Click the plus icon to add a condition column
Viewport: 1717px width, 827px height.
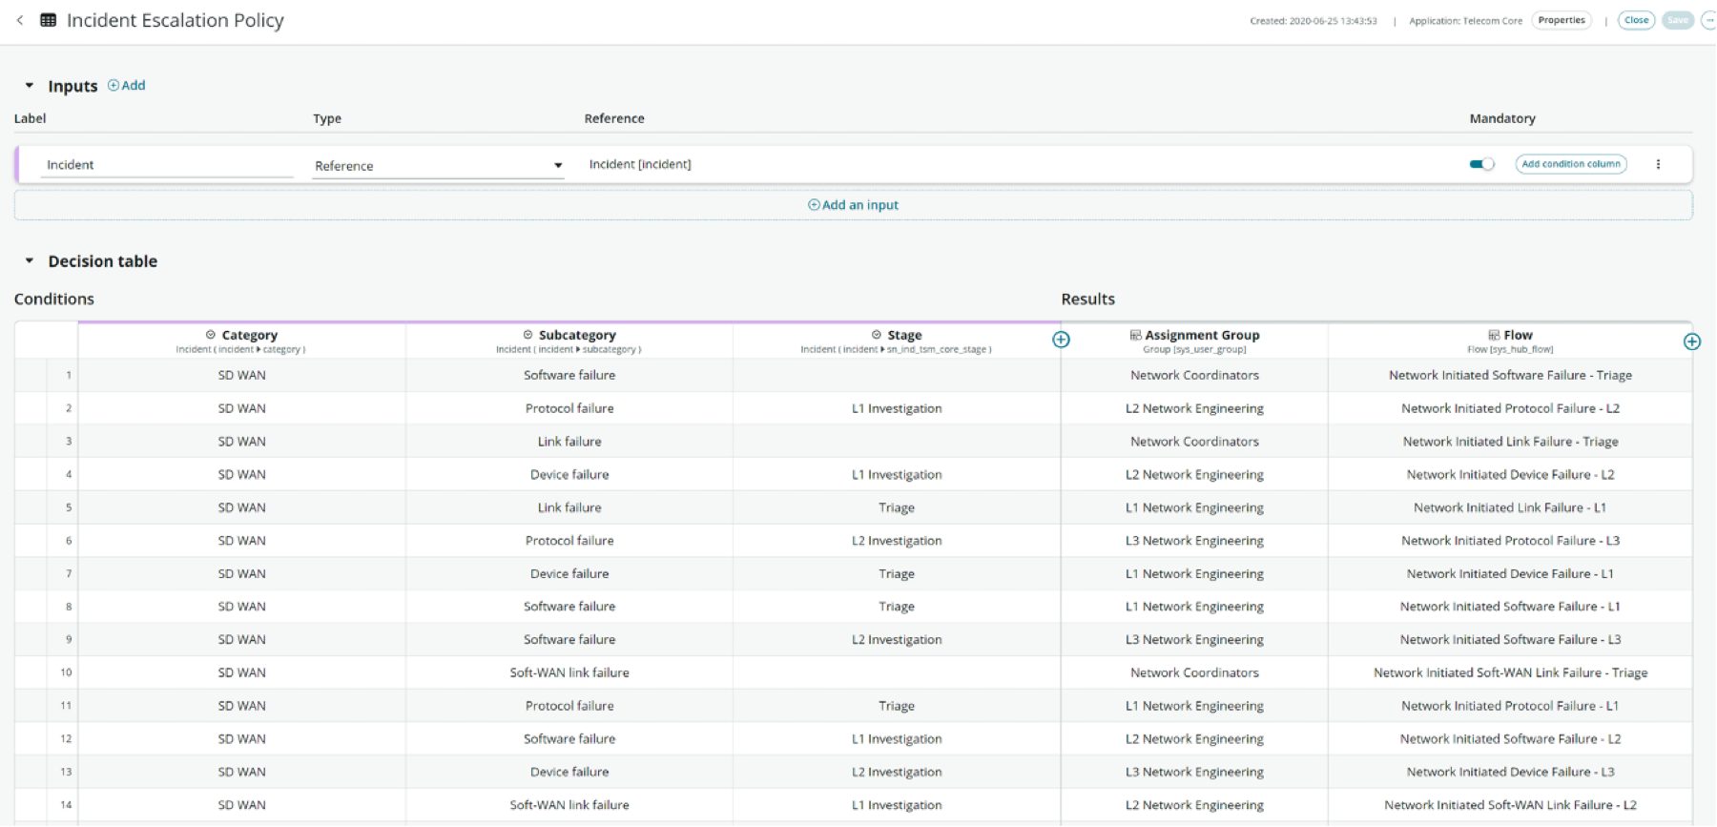tap(1061, 340)
